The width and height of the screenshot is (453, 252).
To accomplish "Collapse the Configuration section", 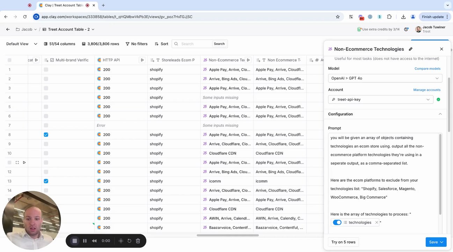I will 440,114.
